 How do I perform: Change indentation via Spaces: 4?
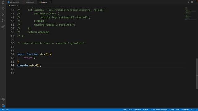tap(138, 110)
